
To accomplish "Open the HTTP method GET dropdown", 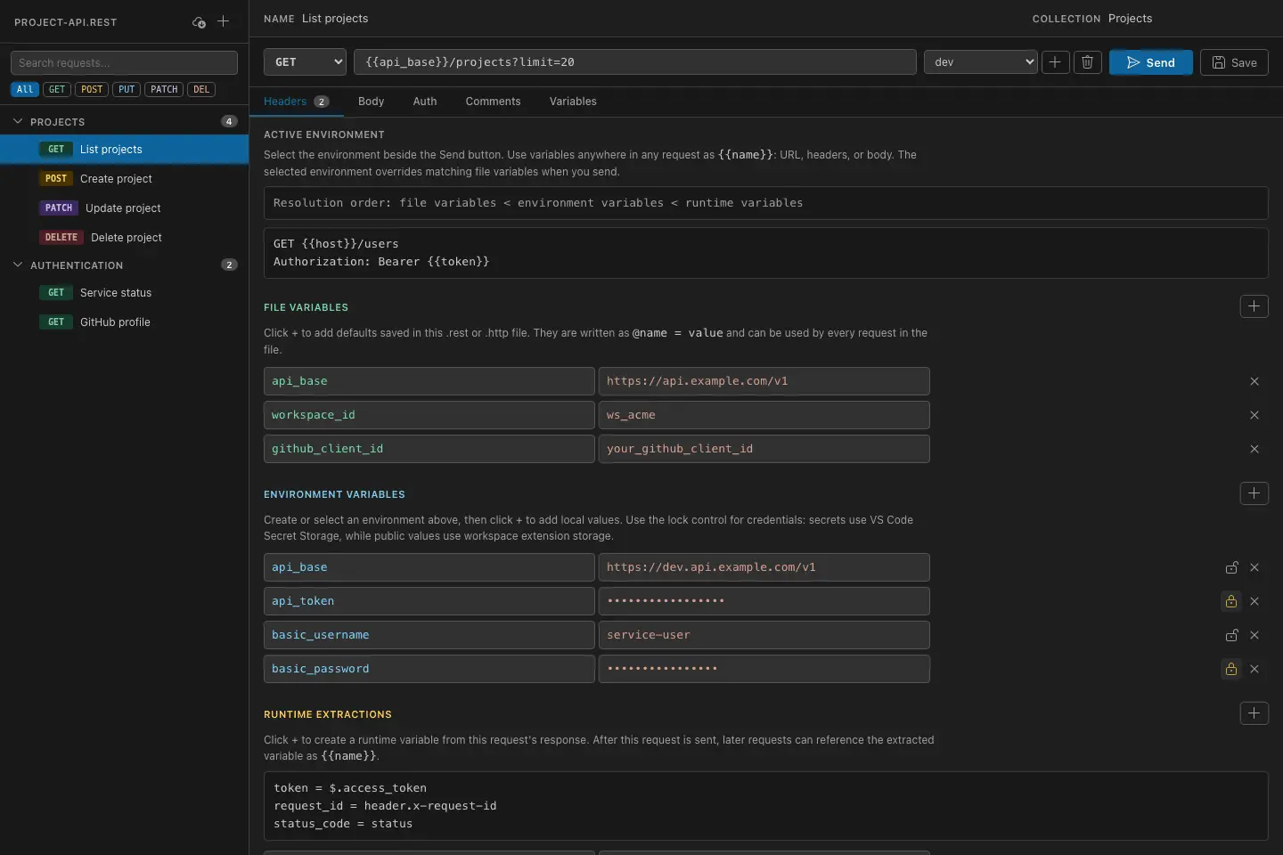I will click(305, 62).
